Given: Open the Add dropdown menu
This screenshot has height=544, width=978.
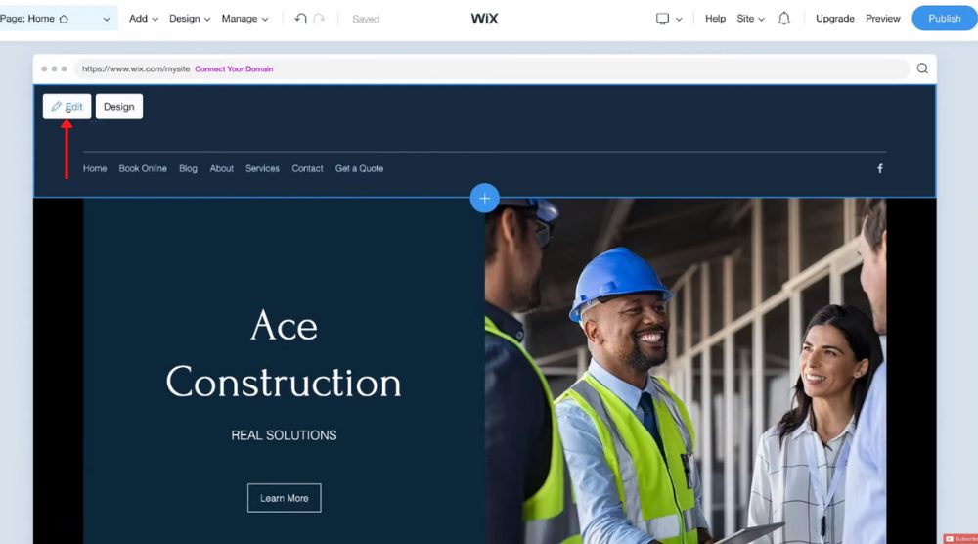Looking at the screenshot, I should [144, 19].
